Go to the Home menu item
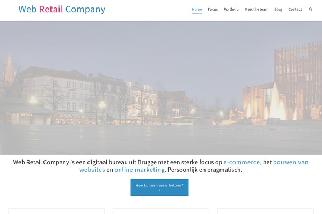322x214 pixels. coord(197,10)
